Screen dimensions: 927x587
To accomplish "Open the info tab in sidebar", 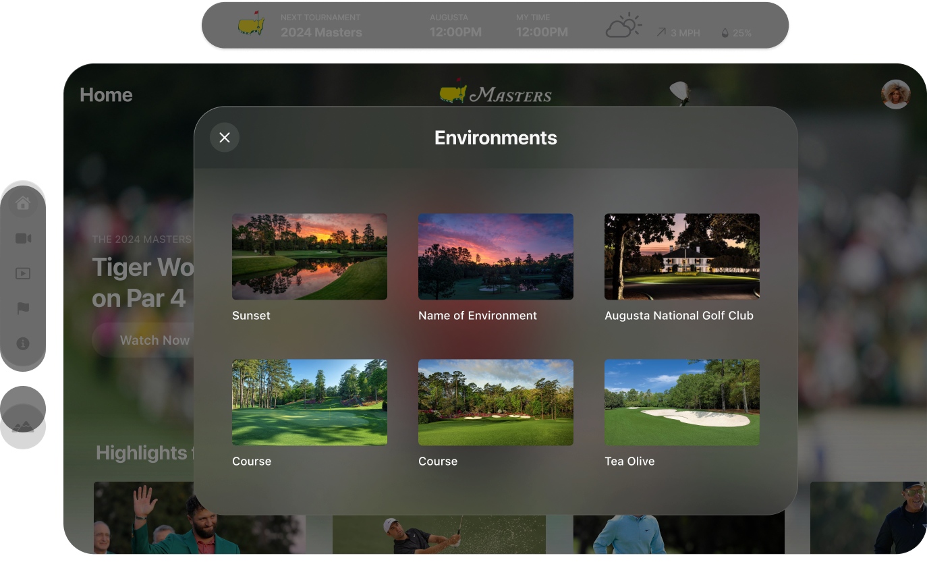I will 23,343.
